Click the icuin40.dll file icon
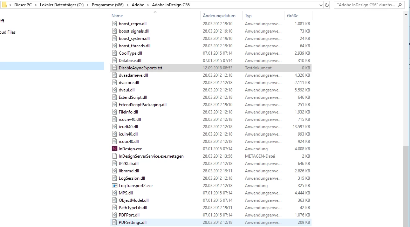This screenshot has height=227, width=410. [x=115, y=134]
